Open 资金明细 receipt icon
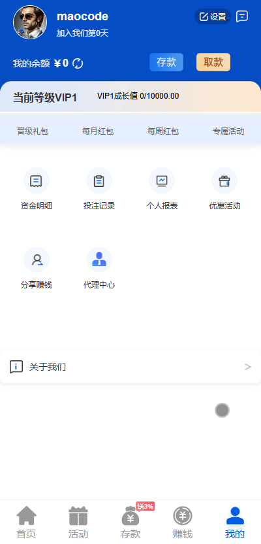Screen dimensions: 261x544 [37, 180]
